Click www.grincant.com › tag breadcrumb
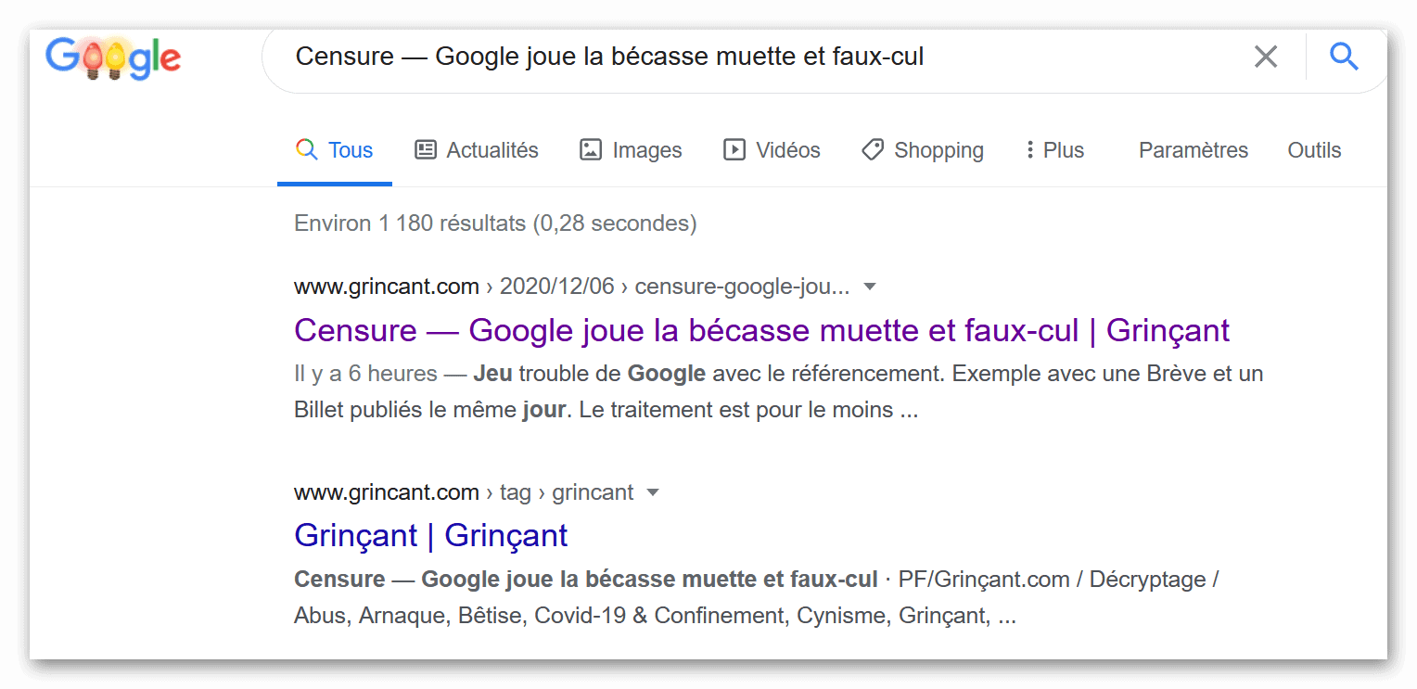 click(x=413, y=492)
